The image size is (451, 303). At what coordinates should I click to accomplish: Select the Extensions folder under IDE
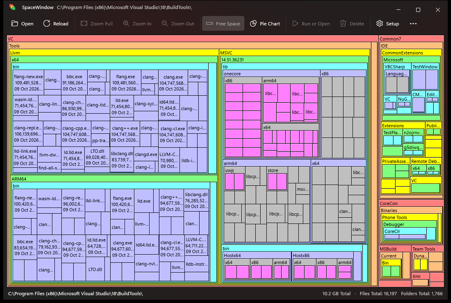403,126
